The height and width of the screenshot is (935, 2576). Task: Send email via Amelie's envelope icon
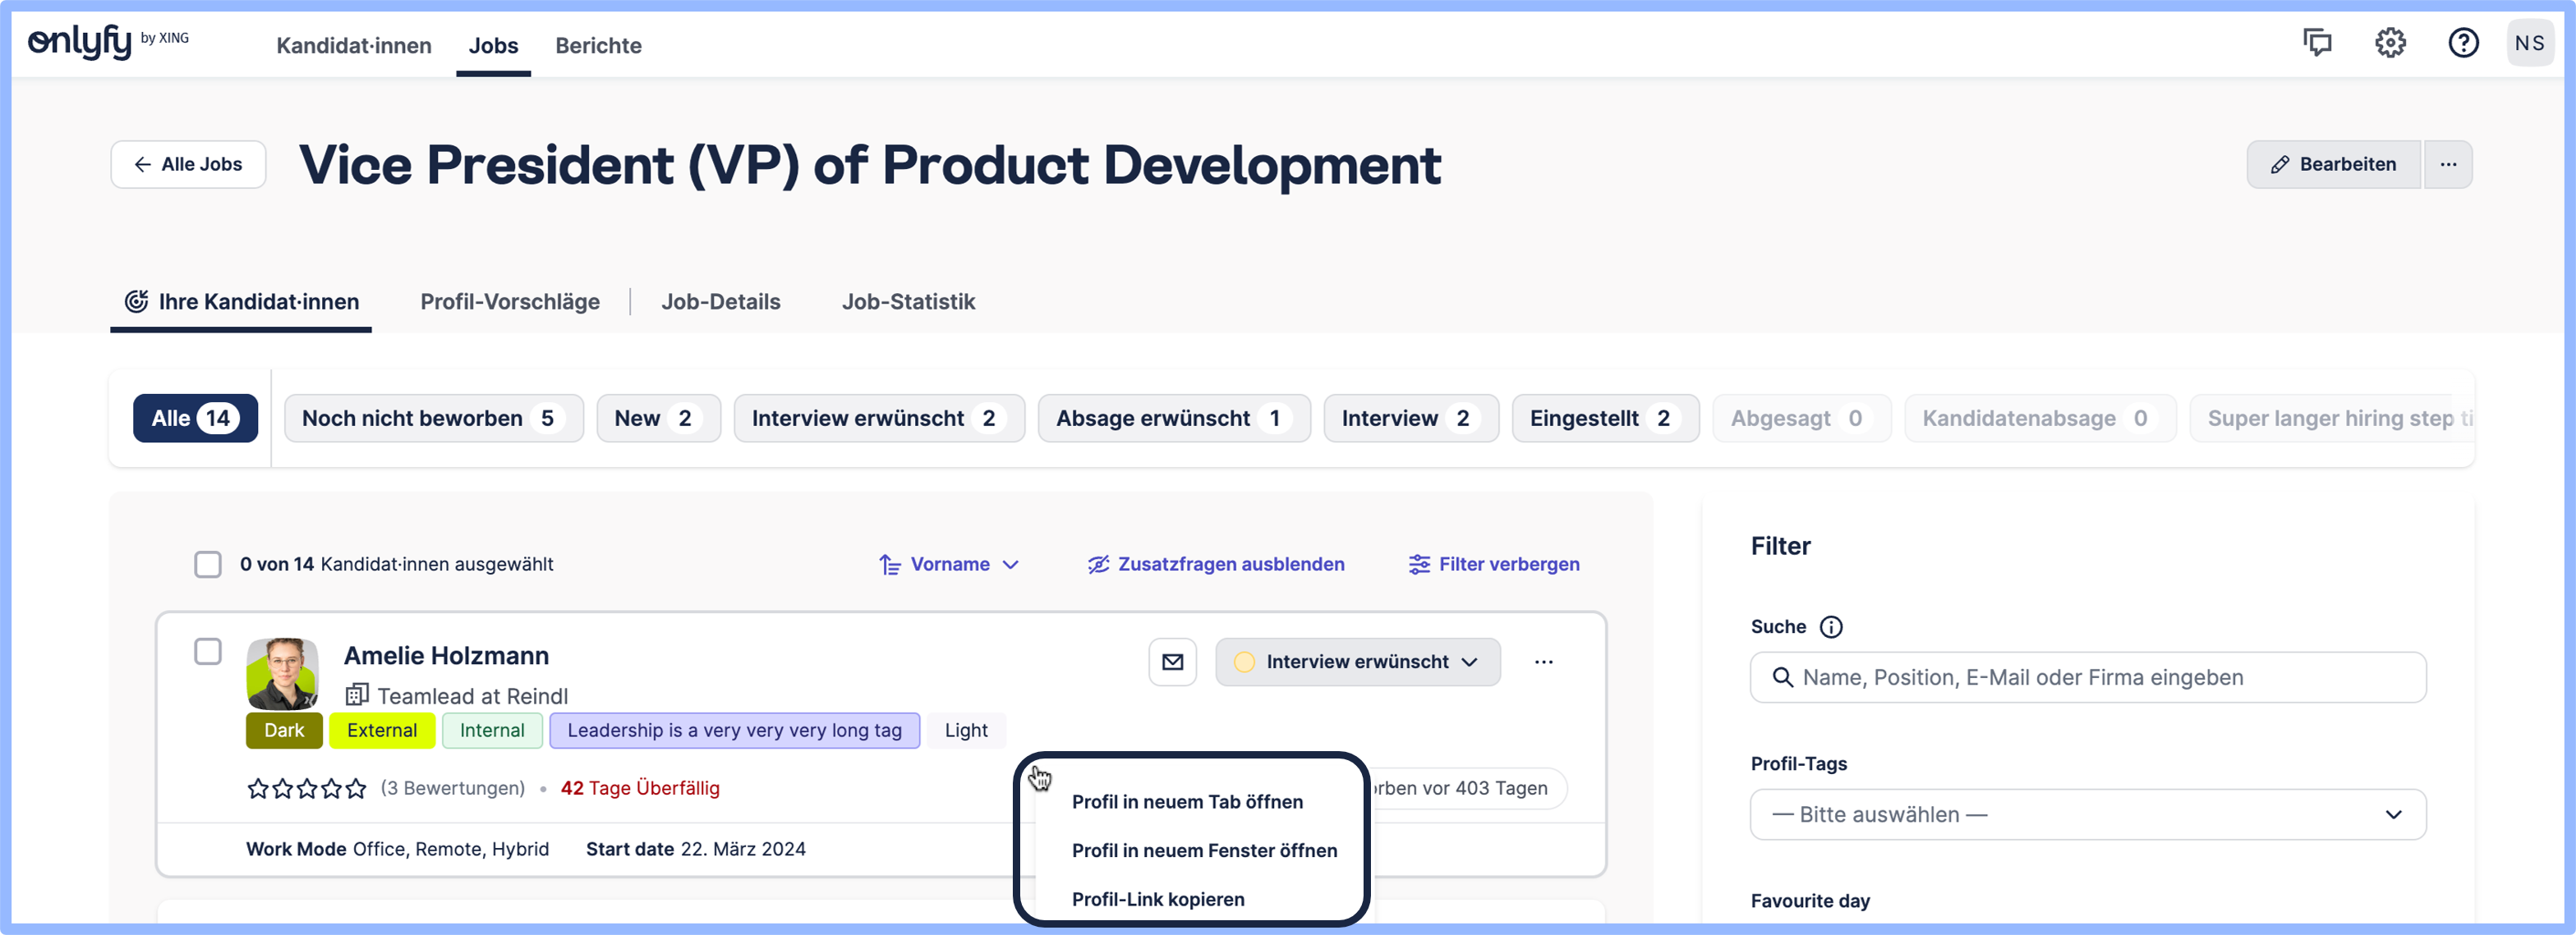tap(1172, 662)
